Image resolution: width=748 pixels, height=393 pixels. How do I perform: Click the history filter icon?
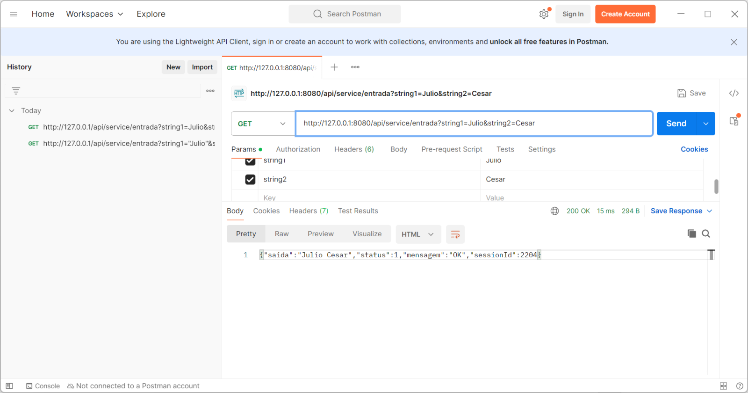16,91
